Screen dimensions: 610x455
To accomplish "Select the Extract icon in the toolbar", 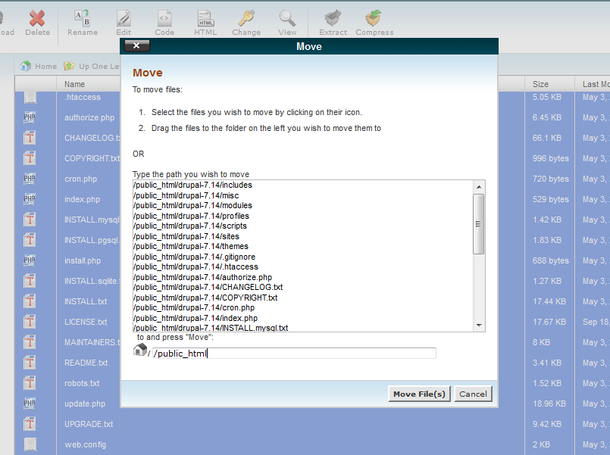I will (332, 19).
